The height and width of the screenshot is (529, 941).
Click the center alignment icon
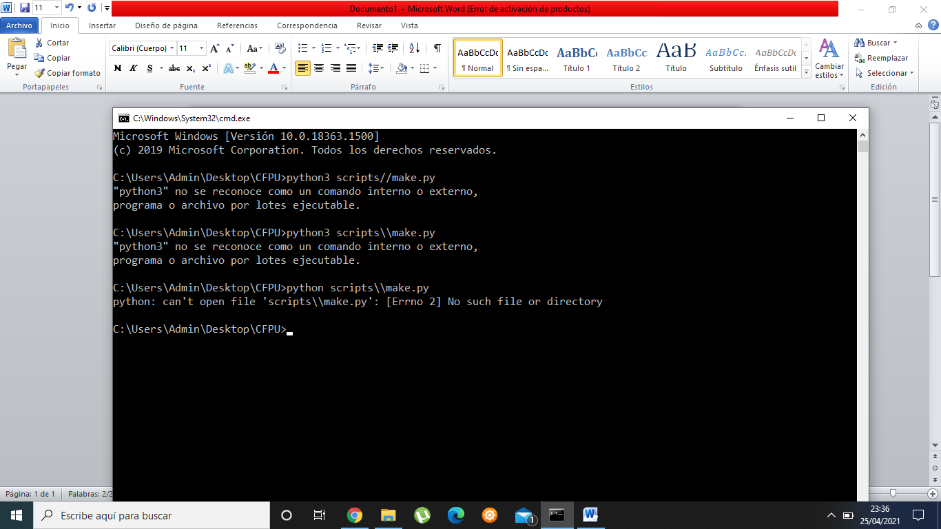(319, 68)
